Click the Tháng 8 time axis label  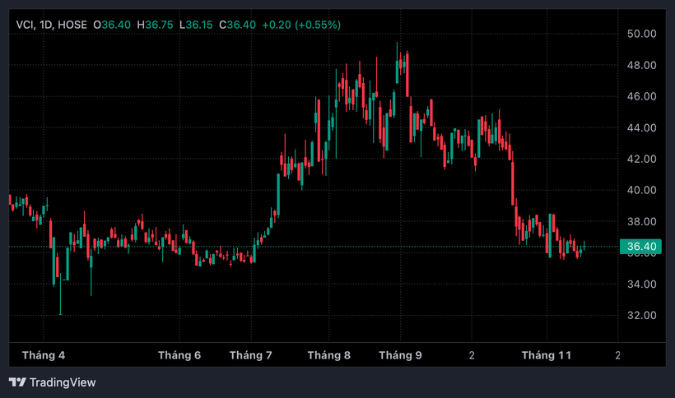click(328, 355)
